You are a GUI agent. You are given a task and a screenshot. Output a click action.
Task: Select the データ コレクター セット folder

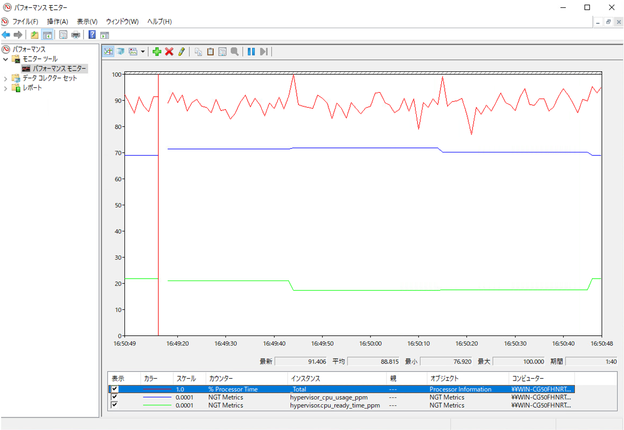[x=50, y=79]
